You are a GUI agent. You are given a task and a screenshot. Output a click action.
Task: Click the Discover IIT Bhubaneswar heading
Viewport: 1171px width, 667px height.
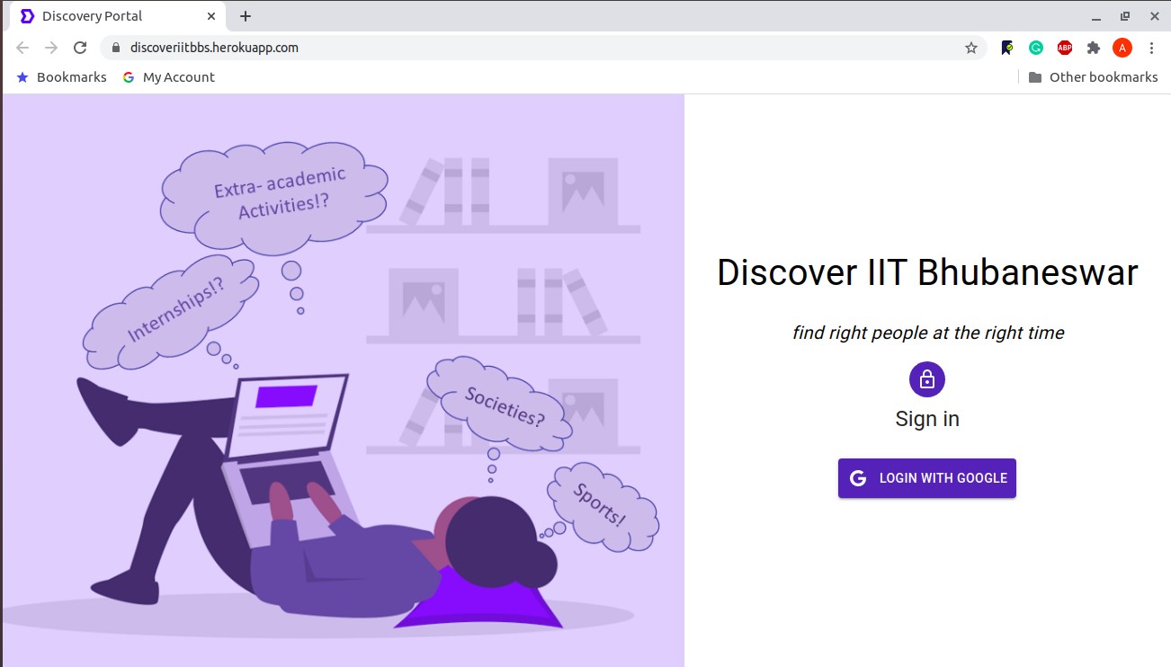[x=927, y=272]
